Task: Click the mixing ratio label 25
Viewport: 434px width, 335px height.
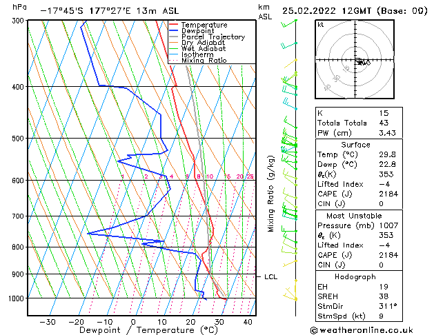Action: tap(250, 176)
